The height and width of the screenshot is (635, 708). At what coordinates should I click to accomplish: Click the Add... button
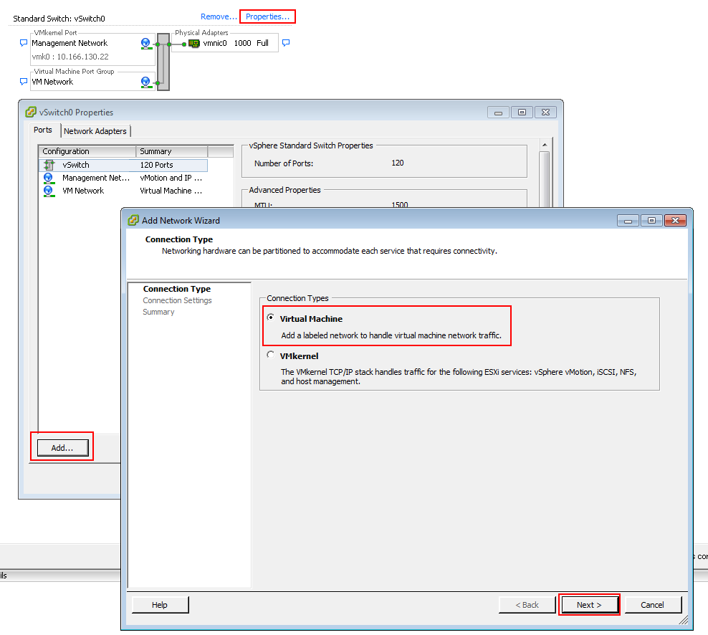coord(62,448)
